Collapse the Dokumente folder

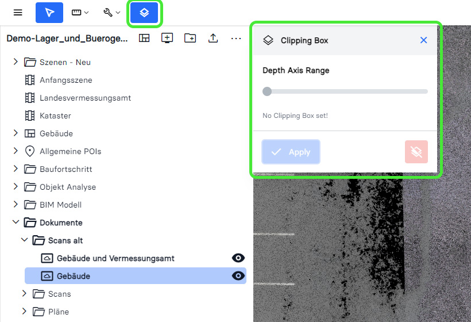(x=16, y=223)
